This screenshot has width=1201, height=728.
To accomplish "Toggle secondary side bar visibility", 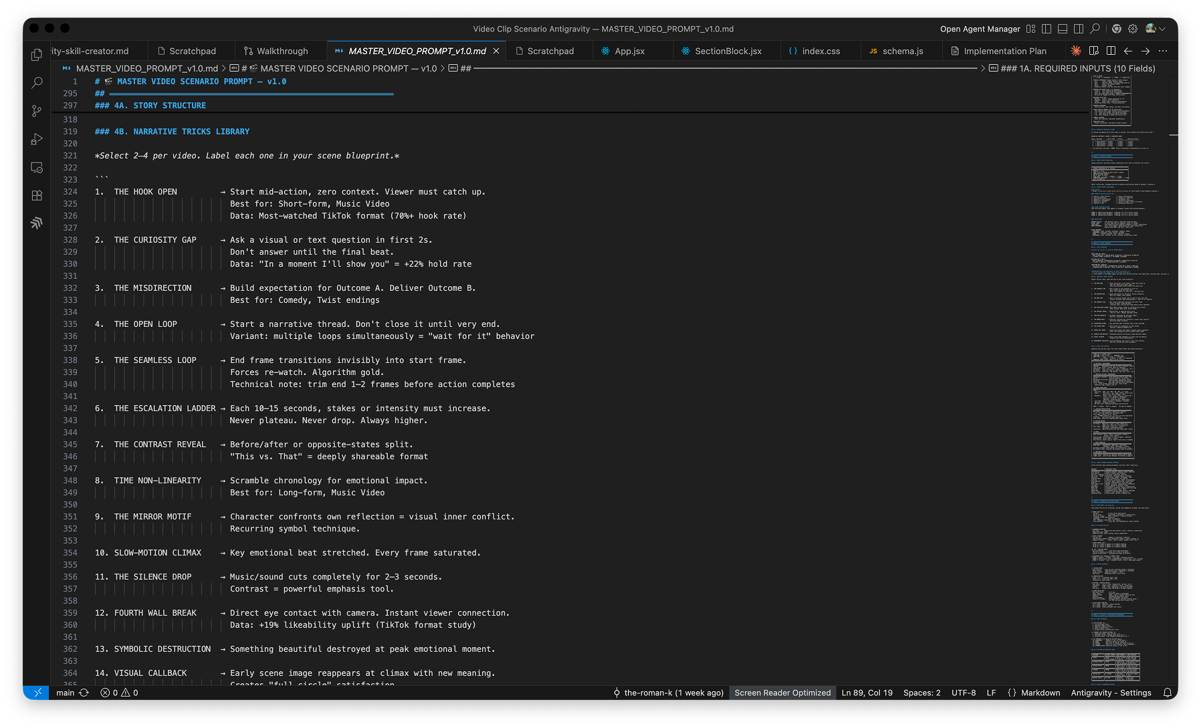I will (1079, 29).
